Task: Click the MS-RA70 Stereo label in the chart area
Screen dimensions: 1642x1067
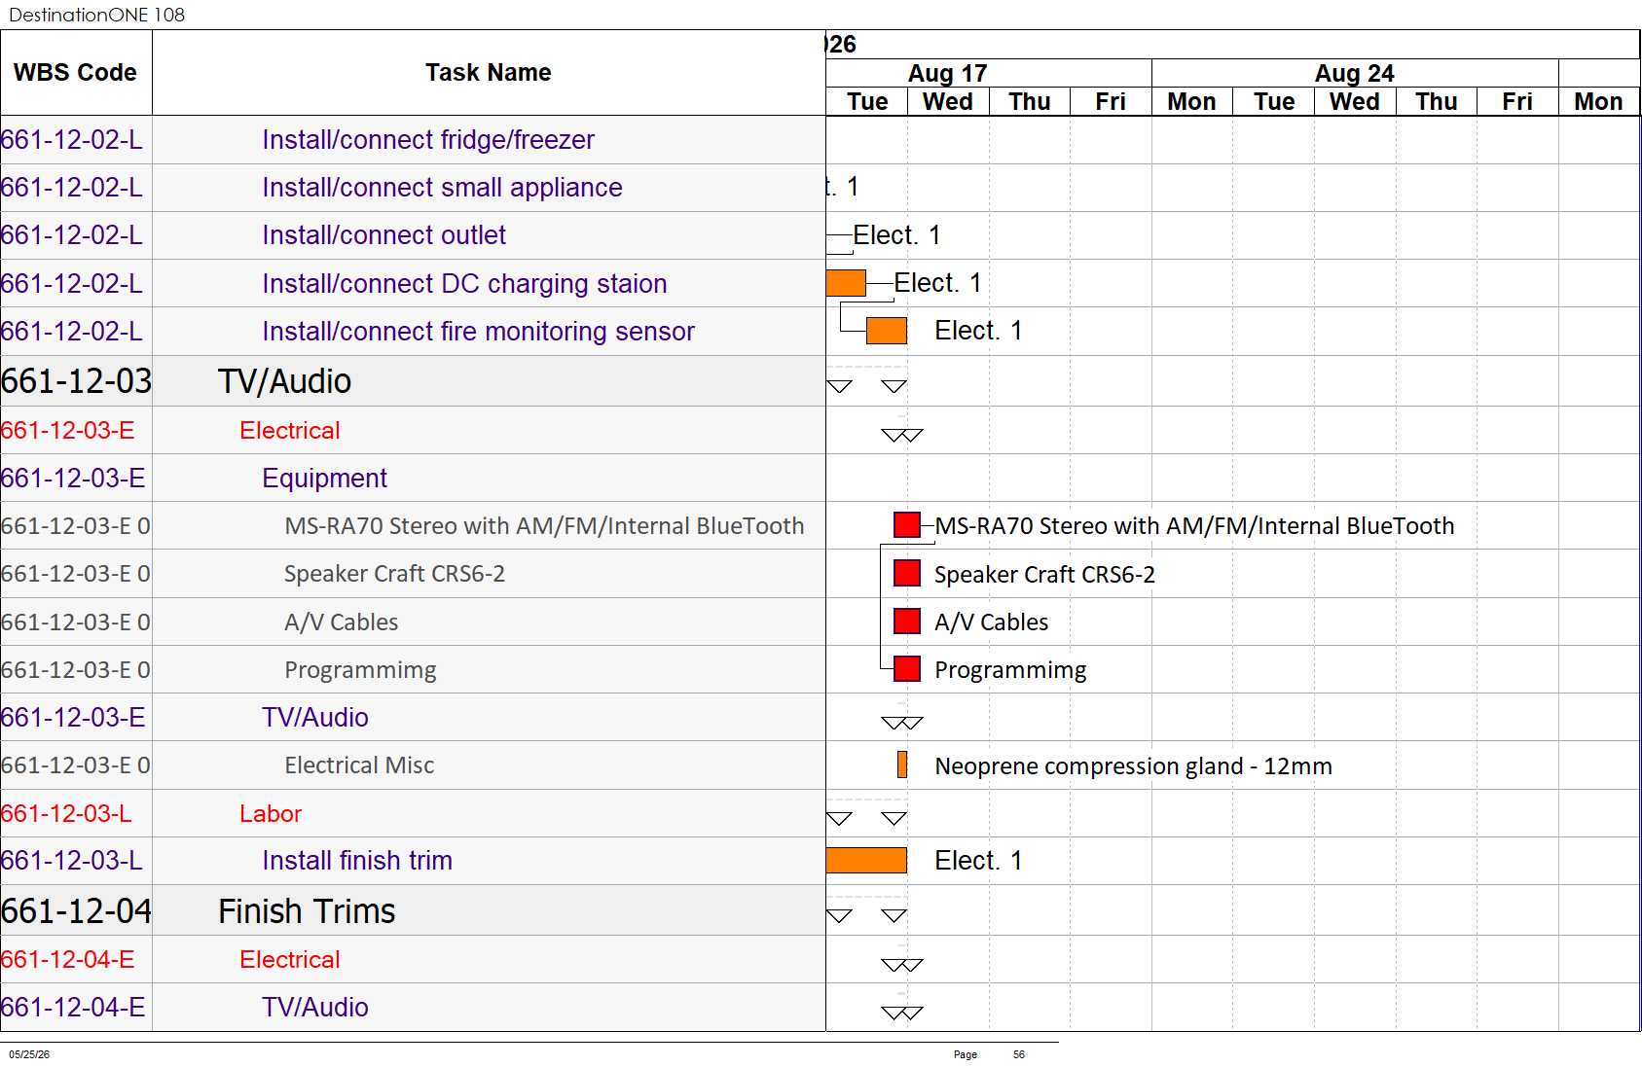Action: point(1194,526)
